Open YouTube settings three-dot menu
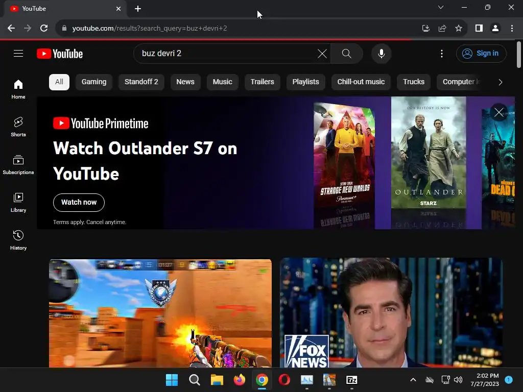This screenshot has height=392, width=523. coord(442,53)
